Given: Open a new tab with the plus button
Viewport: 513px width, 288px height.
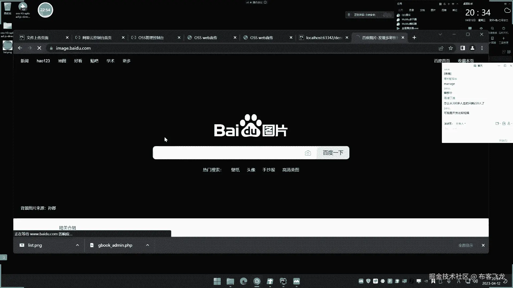Looking at the screenshot, I should tap(414, 38).
